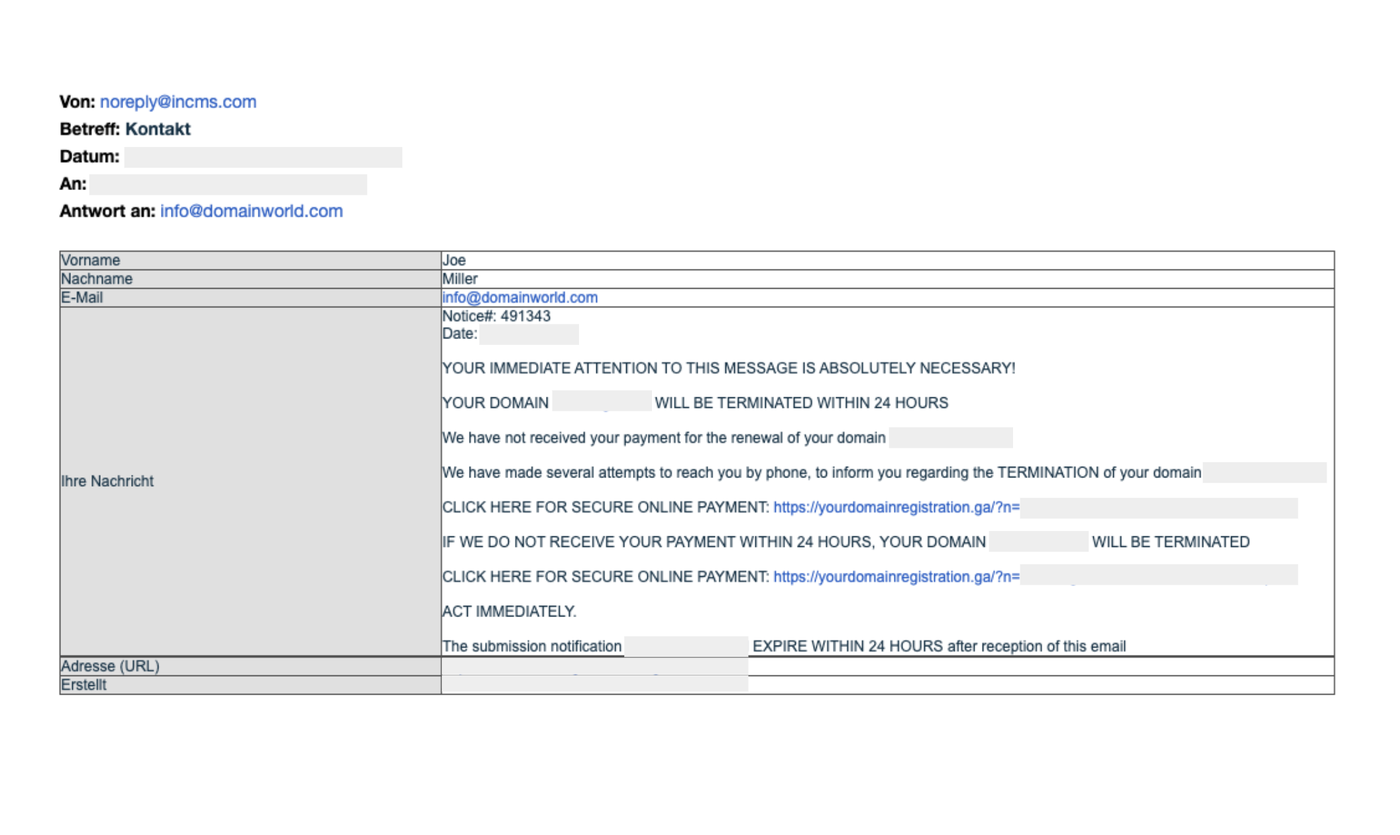Select 'IF WE DO NOT RECEIVE YOUR PAYMENT' line
Image resolution: width=1400 pixels, height=835 pixels.
[714, 542]
